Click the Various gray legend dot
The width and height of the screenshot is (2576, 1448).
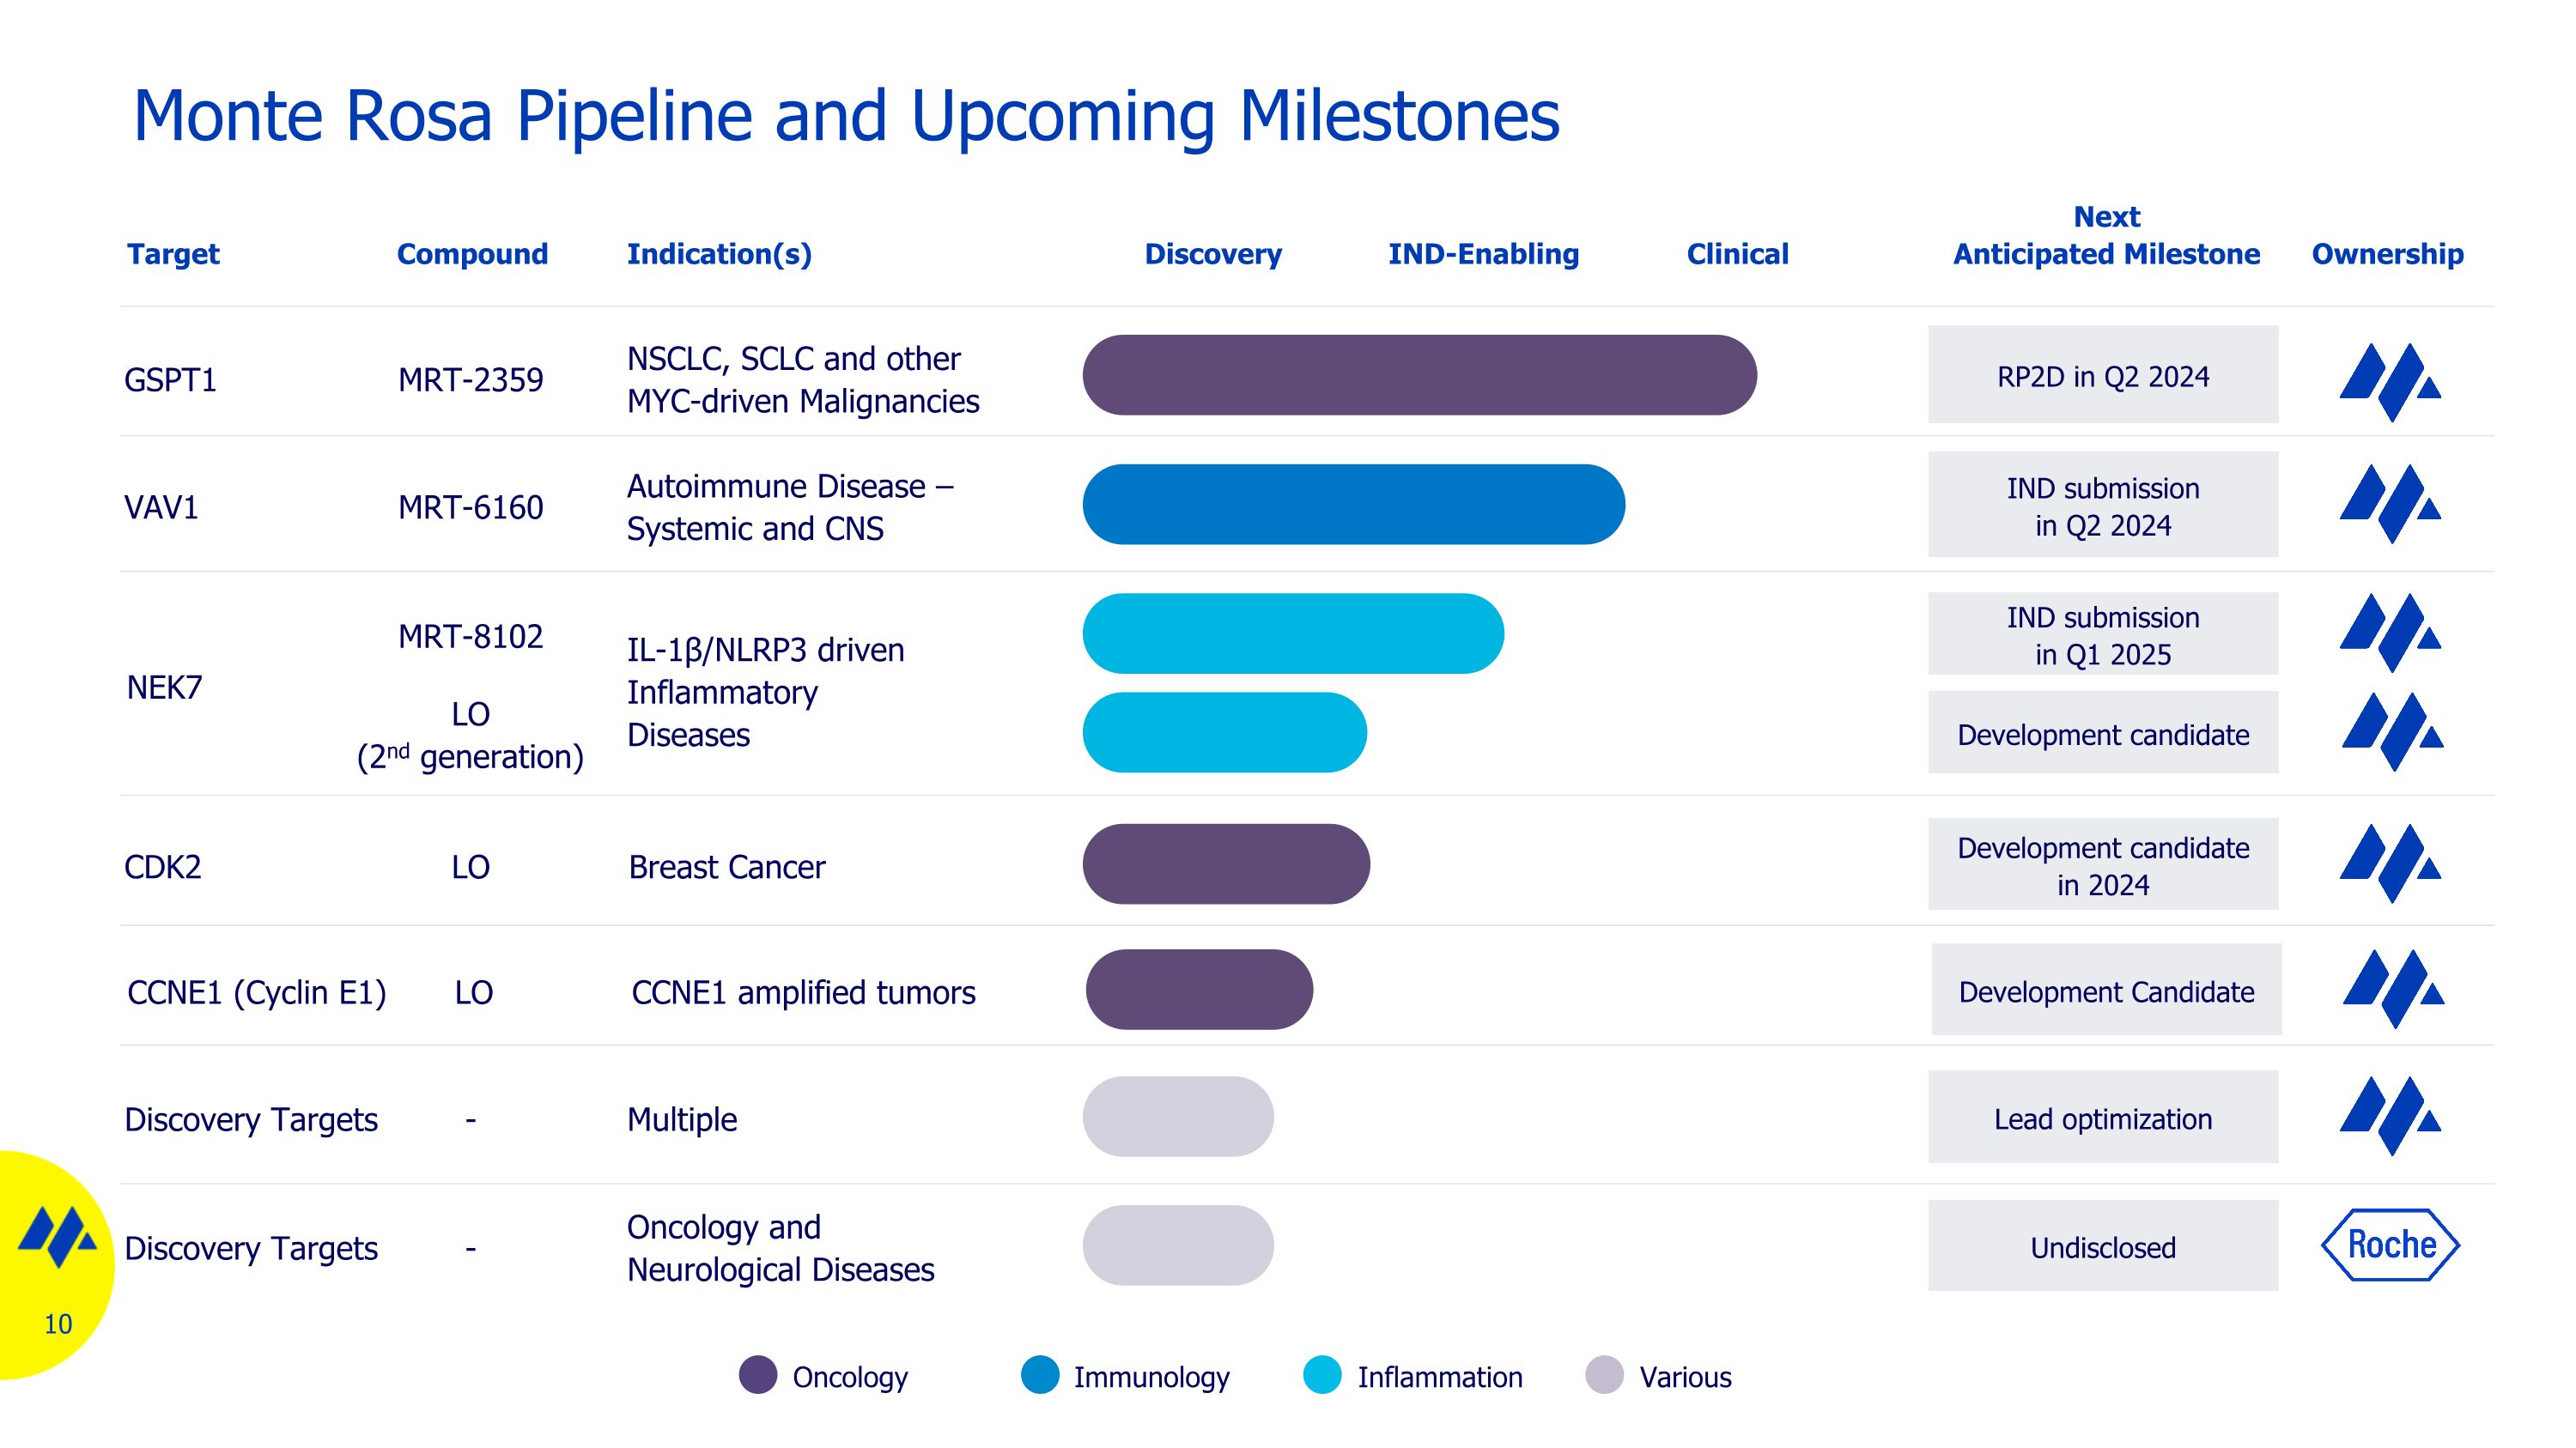(1604, 1375)
